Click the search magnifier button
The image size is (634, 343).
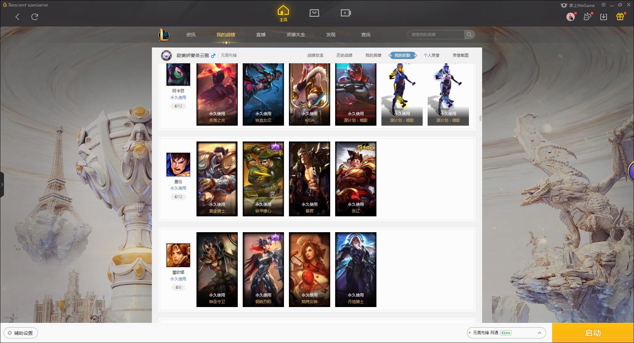469,35
